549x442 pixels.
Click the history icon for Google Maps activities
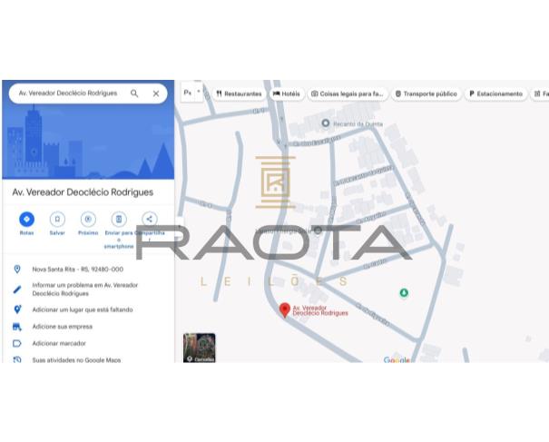click(x=17, y=359)
